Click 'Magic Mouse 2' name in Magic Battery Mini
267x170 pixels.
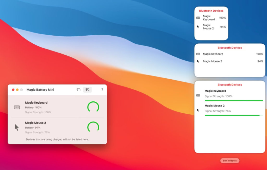pyautogui.click(x=35, y=123)
